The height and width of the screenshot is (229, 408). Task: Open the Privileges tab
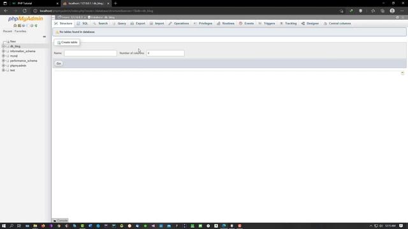[x=203, y=24]
